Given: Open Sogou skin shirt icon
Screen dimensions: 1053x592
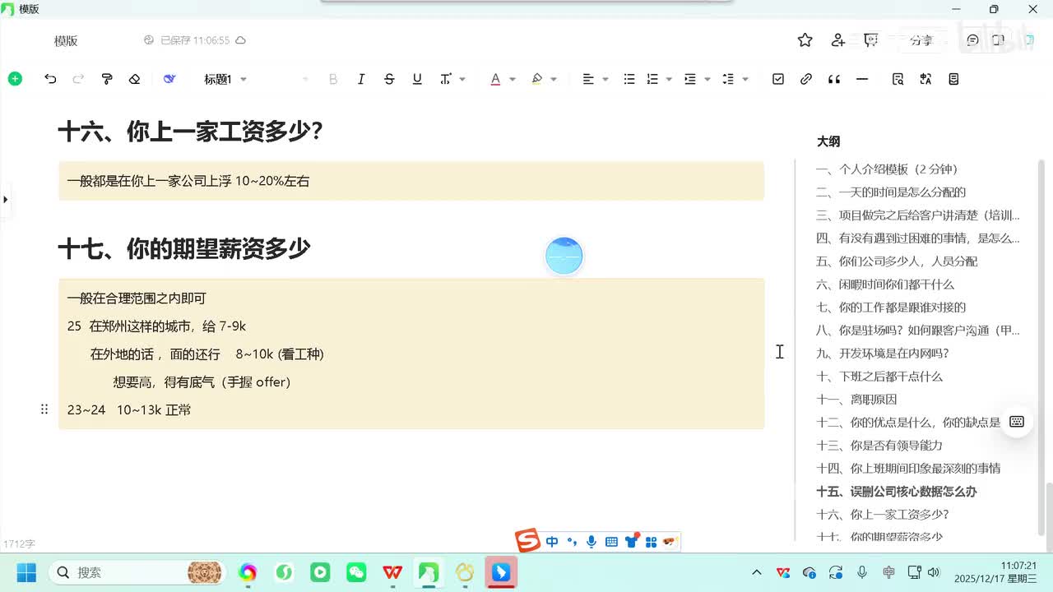Looking at the screenshot, I should coord(632,541).
